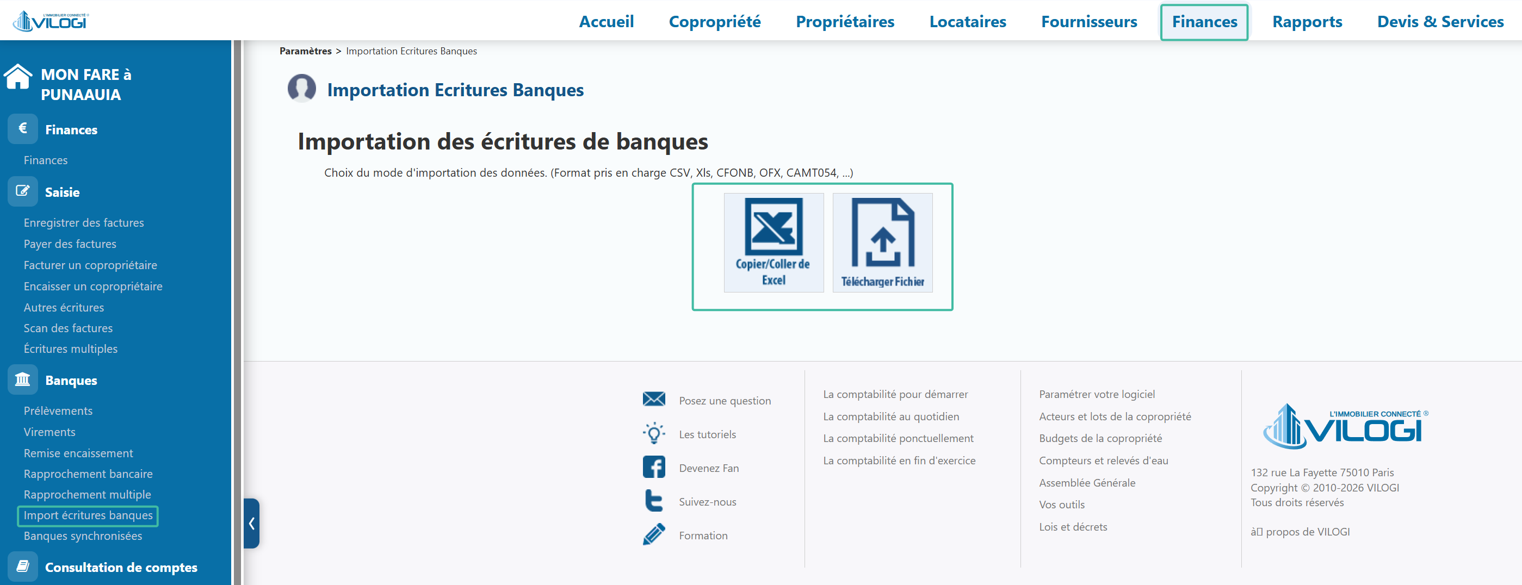Select the Finances top menu
The image size is (1522, 585).
pos(1204,22)
